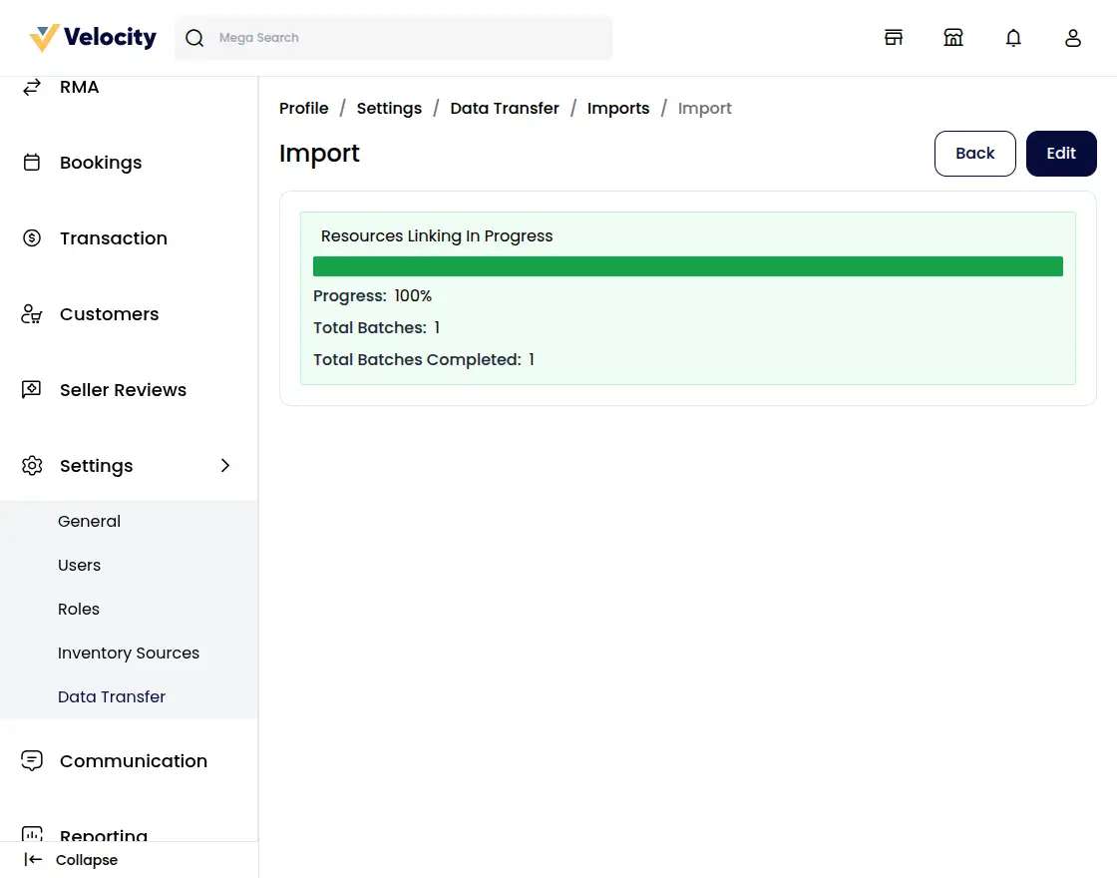Click the Transaction dollar icon
Image resolution: width=1117 pixels, height=878 pixels.
[x=32, y=238]
